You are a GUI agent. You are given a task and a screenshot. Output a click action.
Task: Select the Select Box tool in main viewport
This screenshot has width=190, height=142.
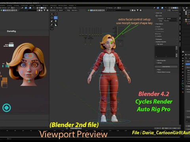[x=52, y=14]
